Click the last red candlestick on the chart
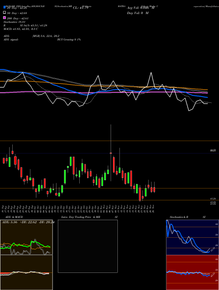 [x=154, y=189]
